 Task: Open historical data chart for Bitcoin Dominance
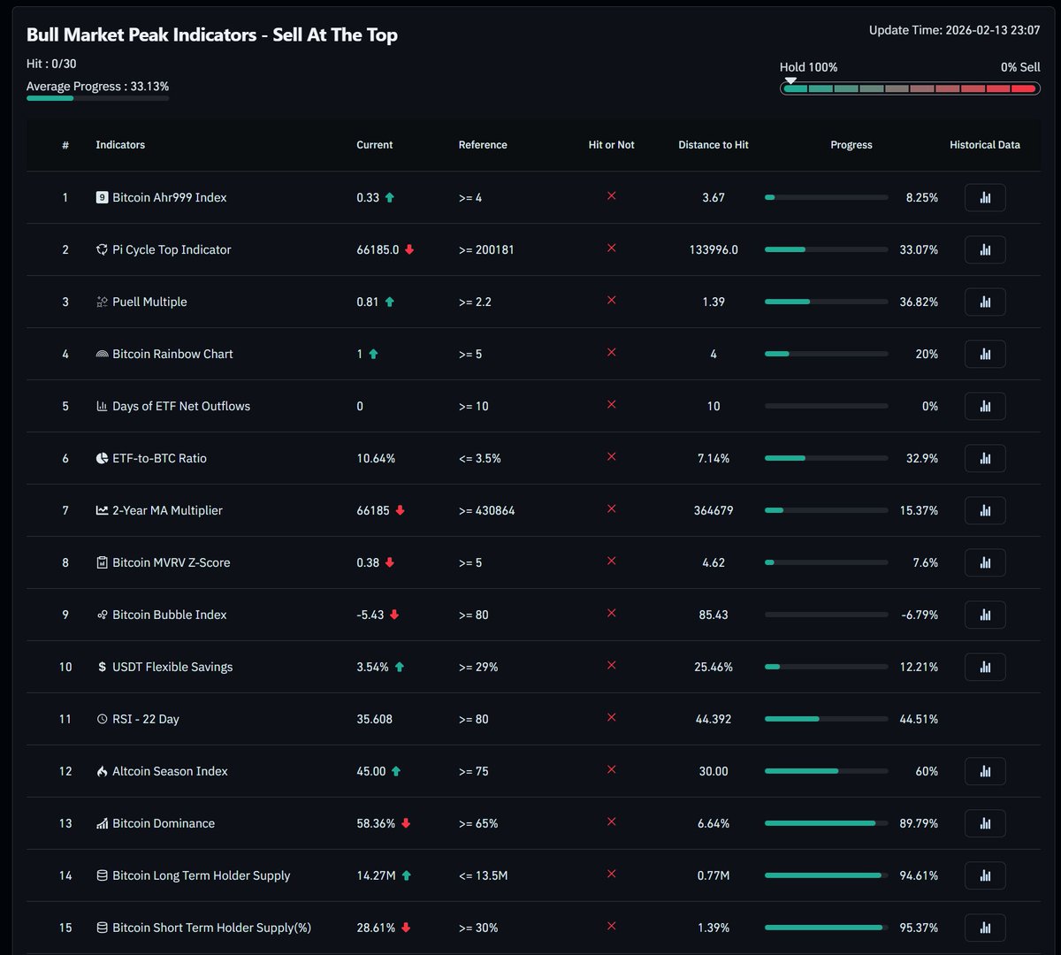pyautogui.click(x=985, y=823)
